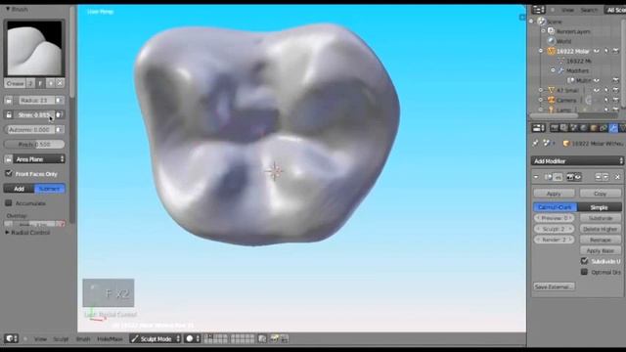The image size is (626, 352).
Task: Click the render OpenGL image icon
Action: click(x=274, y=339)
